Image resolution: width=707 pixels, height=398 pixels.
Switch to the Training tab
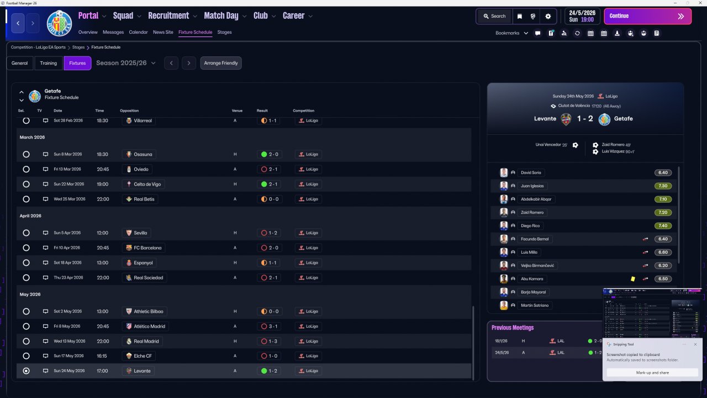[49, 63]
